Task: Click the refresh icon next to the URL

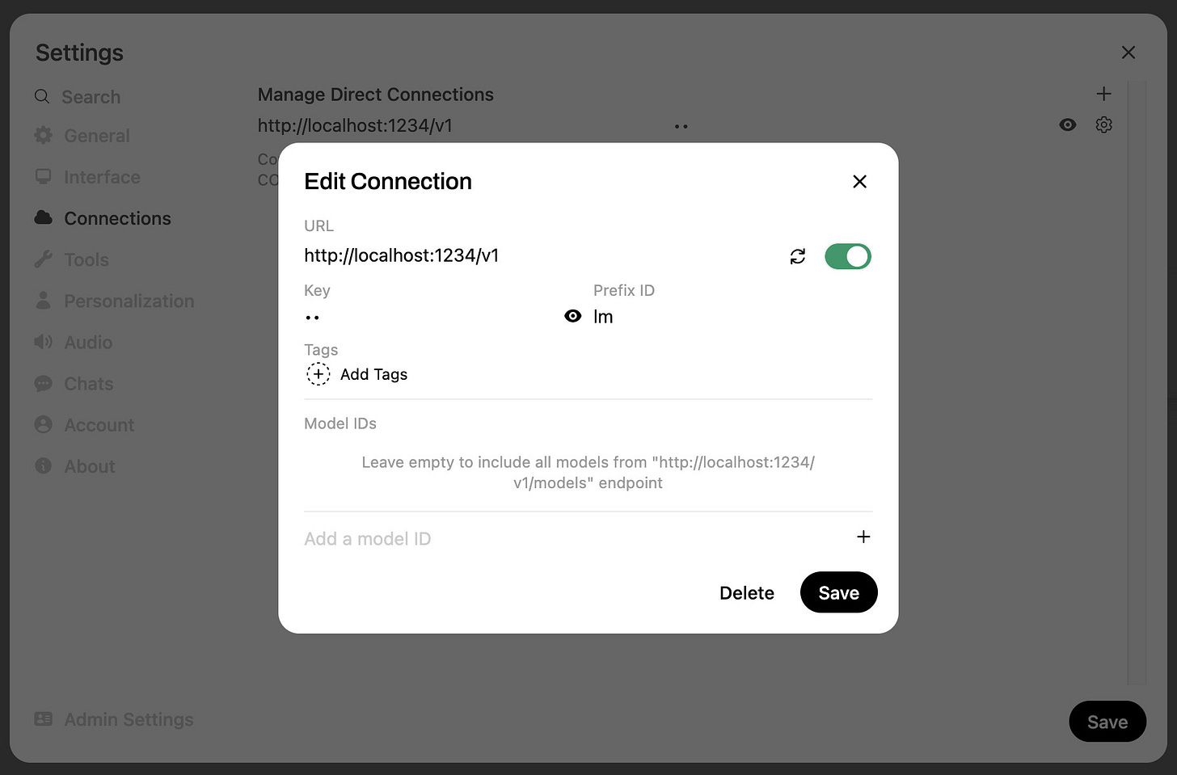Action: [798, 256]
